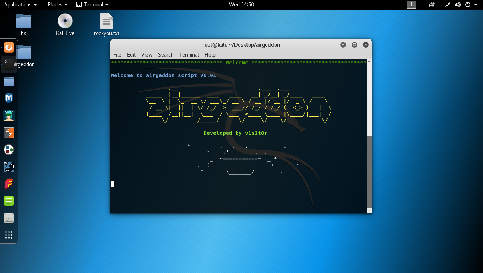Open the Places menu
This screenshot has width=483, height=273.
(x=58, y=5)
